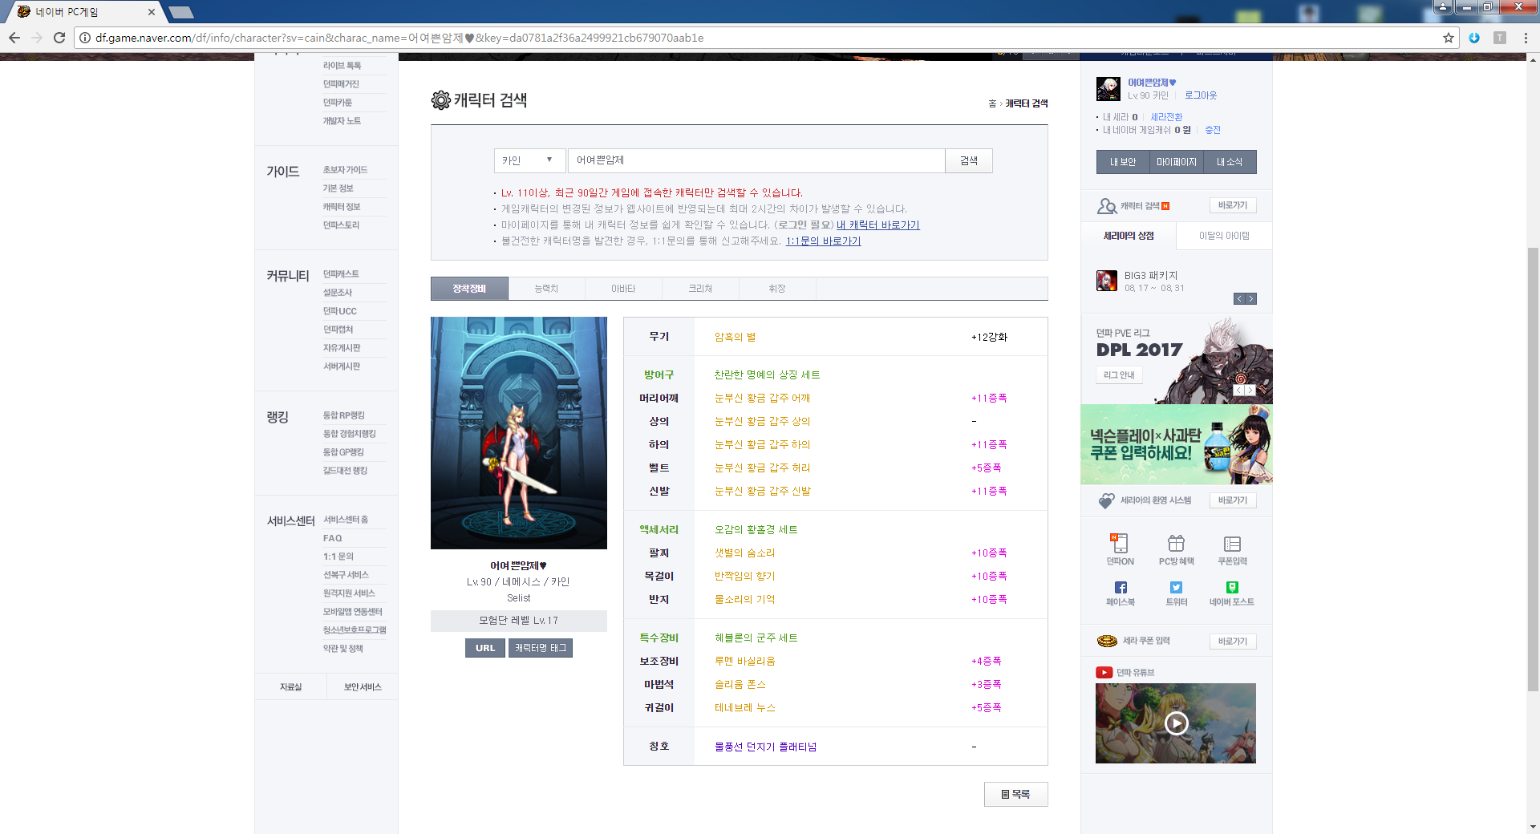1540x834 pixels.
Task: Open 물풍선 던지기 플래티넘 title link
Action: [x=765, y=747]
